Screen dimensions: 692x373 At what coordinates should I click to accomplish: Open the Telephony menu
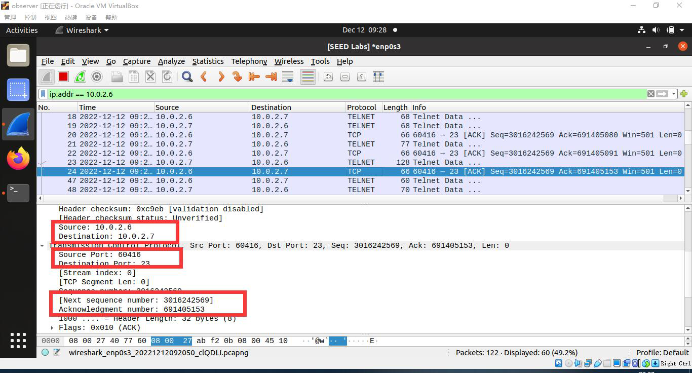point(249,61)
